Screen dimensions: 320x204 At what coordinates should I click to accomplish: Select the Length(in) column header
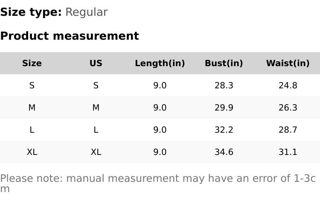tap(160, 63)
